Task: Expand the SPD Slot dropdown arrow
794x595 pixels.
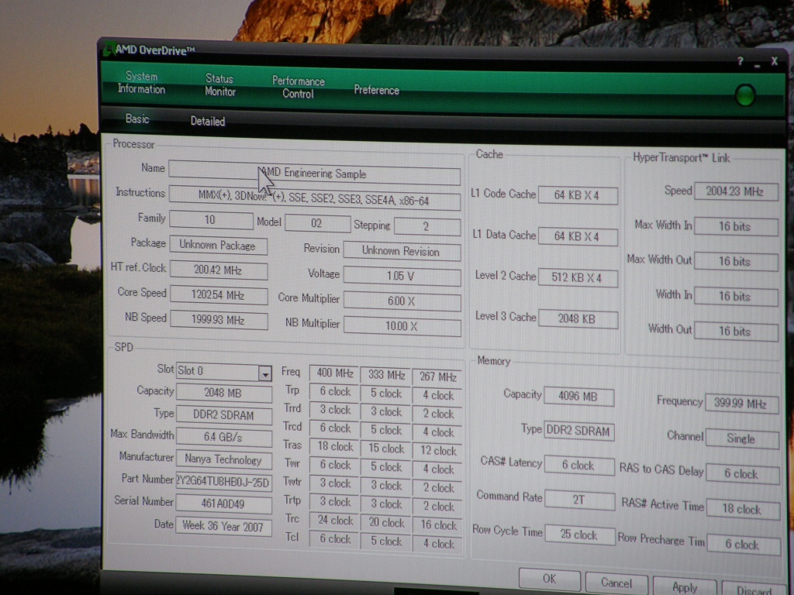Action: pyautogui.click(x=265, y=374)
